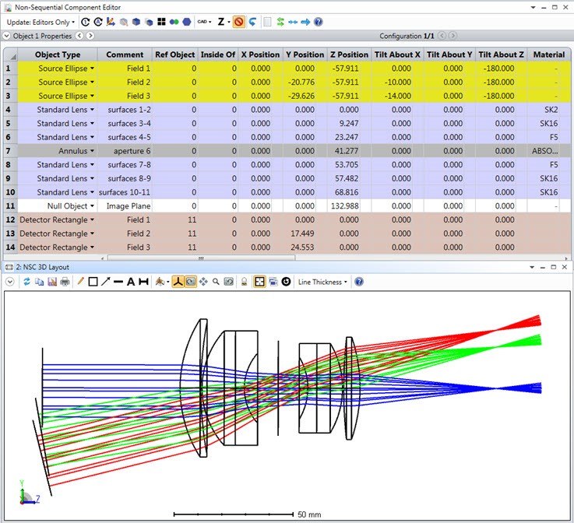
Task: Click the black circular power-style icon
Action: (287, 282)
